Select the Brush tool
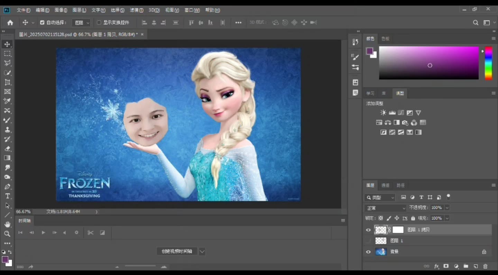Screen dimensions: 498x275 7,120
